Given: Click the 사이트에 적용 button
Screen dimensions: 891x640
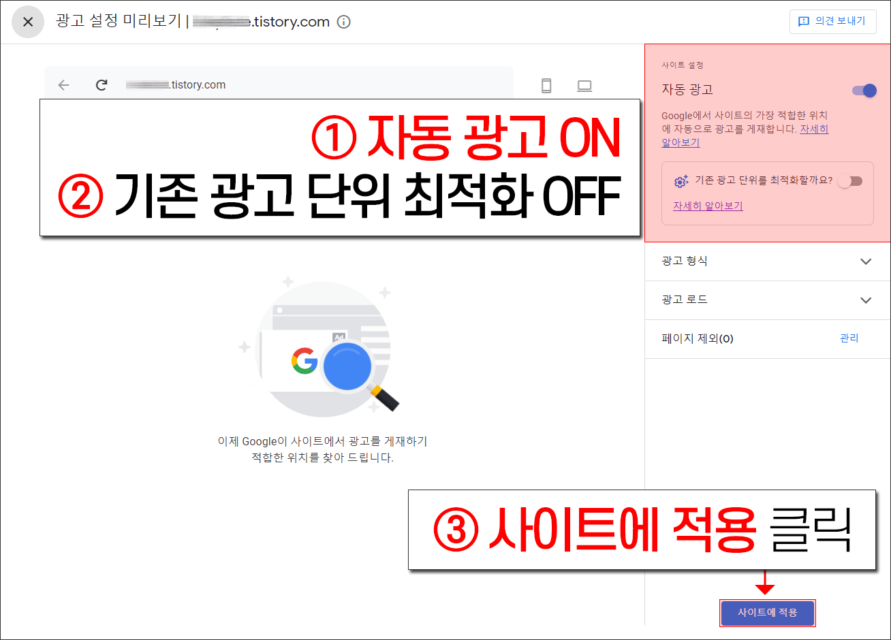Looking at the screenshot, I should click(x=768, y=613).
